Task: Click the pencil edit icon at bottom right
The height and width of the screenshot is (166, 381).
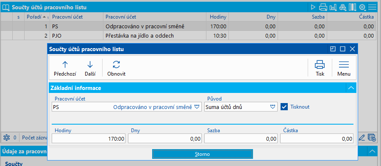Action: [x=362, y=138]
